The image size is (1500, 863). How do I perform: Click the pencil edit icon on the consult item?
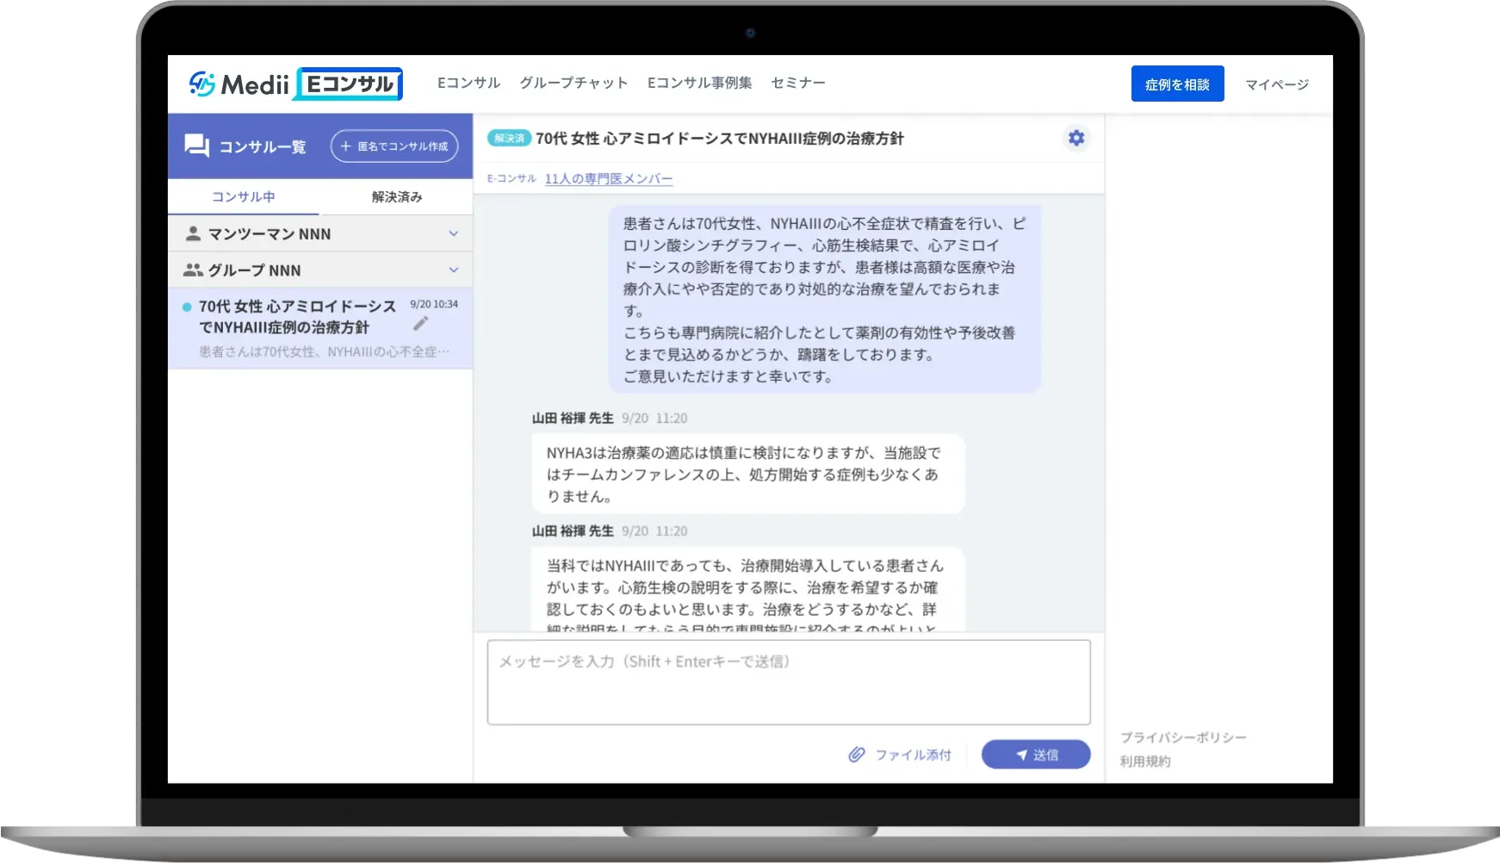pyautogui.click(x=420, y=324)
